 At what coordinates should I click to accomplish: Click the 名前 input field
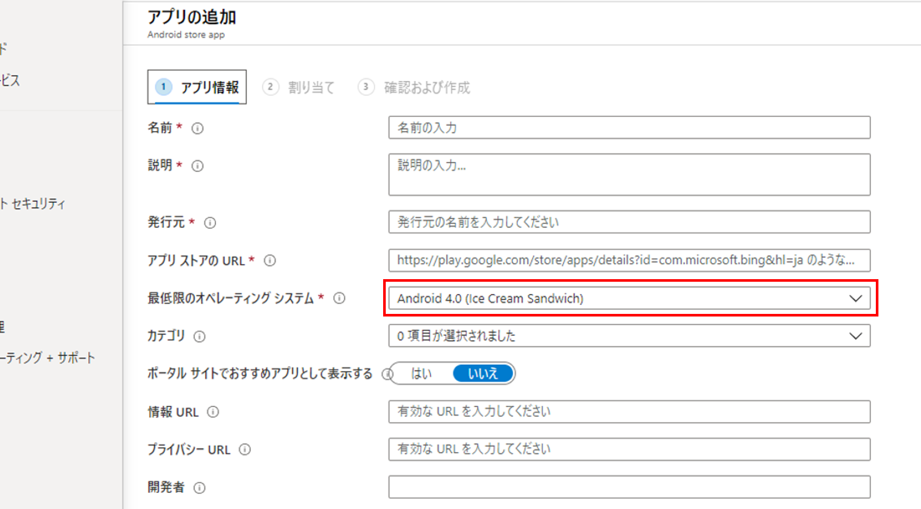tap(629, 128)
